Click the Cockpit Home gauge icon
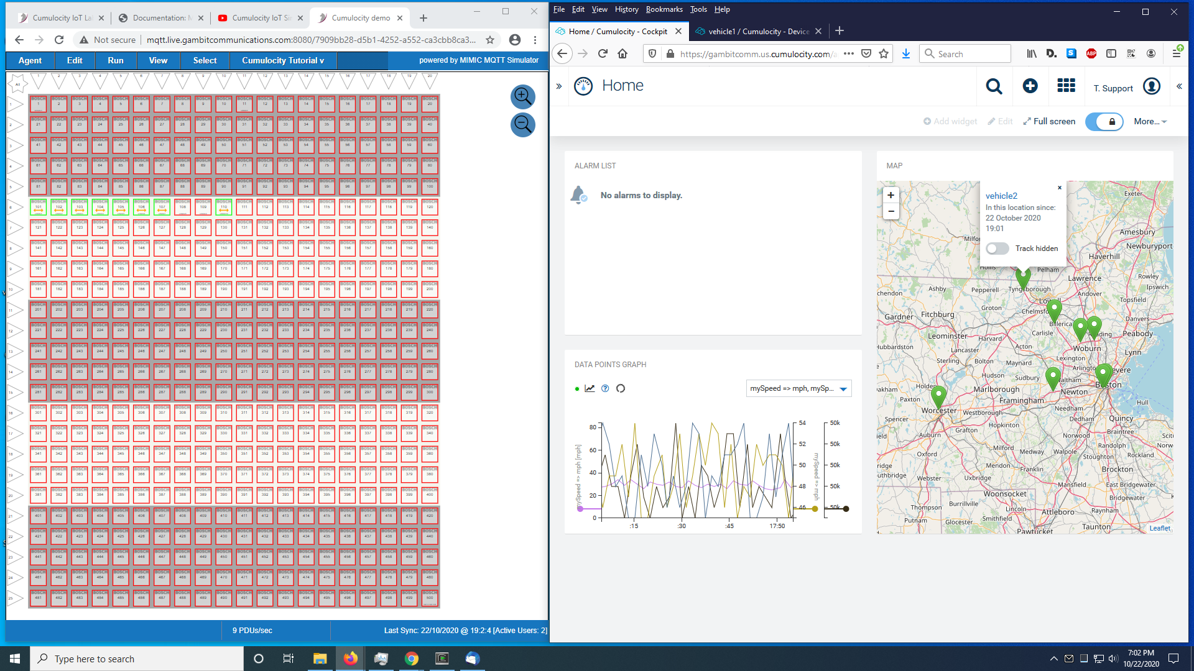This screenshot has height=671, width=1194. pos(583,86)
